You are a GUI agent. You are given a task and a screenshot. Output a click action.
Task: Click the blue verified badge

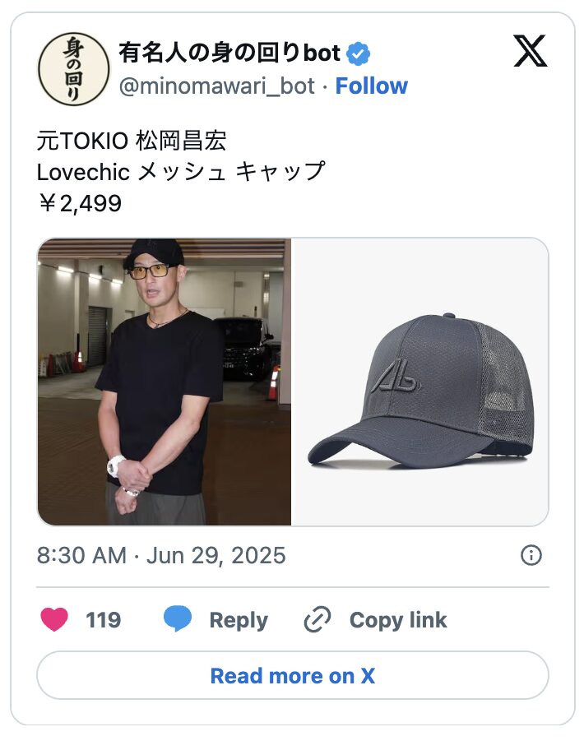click(x=358, y=54)
